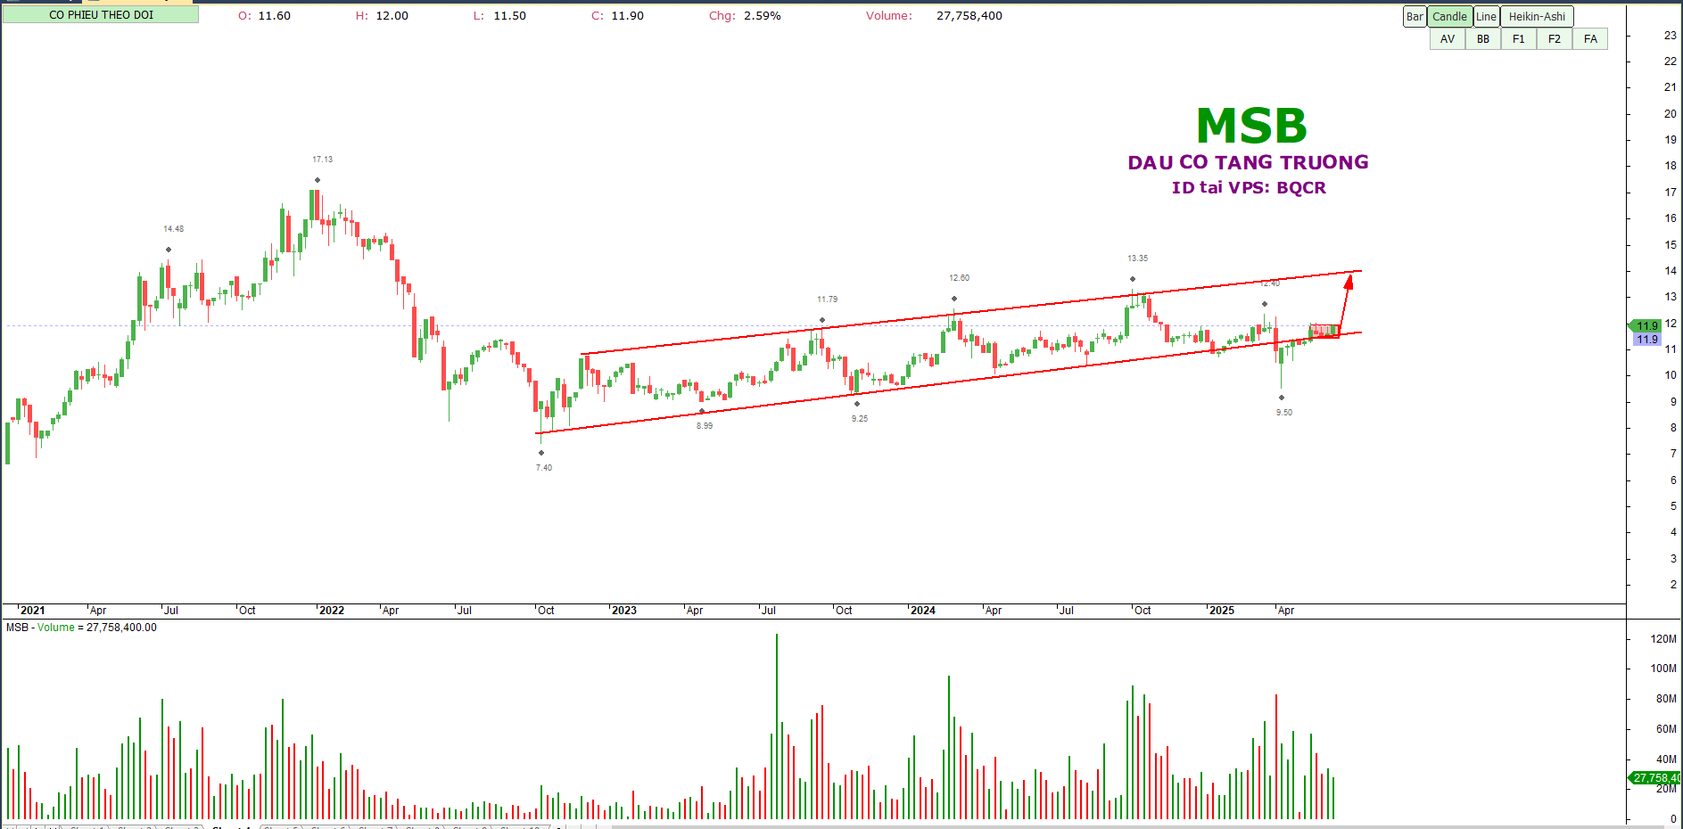Image resolution: width=1683 pixels, height=829 pixels.
Task: Click 60M on the volume axis
Action: coord(1666,729)
